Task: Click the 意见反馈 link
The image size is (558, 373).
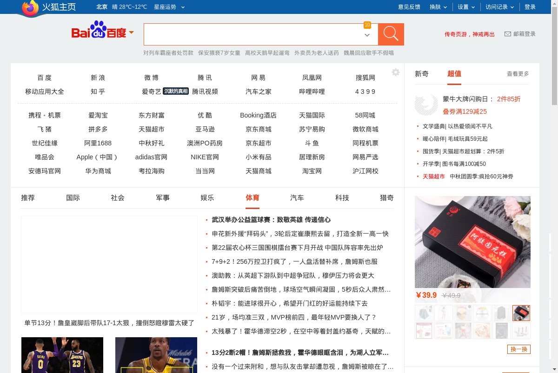Action: (409, 7)
